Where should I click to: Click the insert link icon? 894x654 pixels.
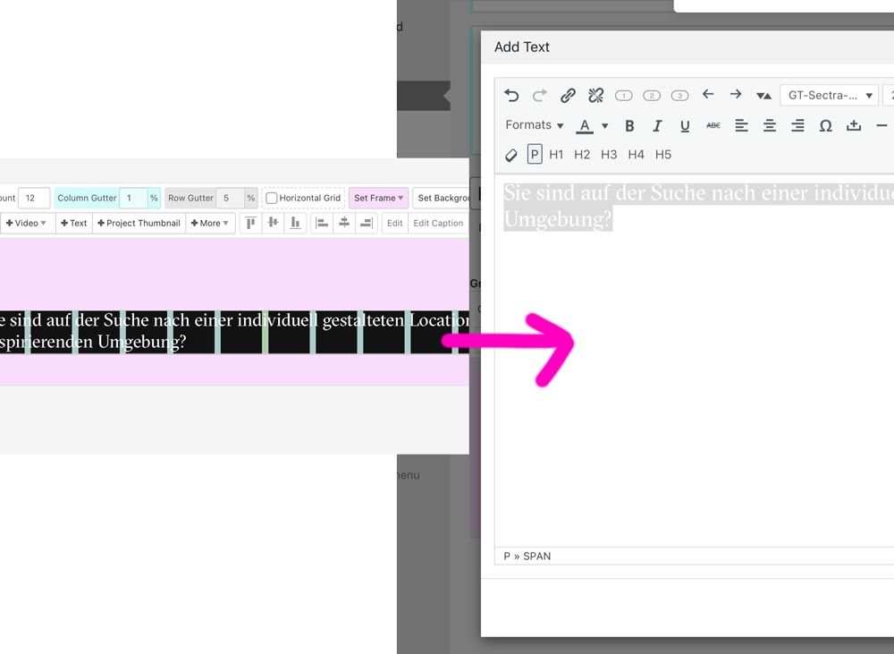pyautogui.click(x=568, y=96)
